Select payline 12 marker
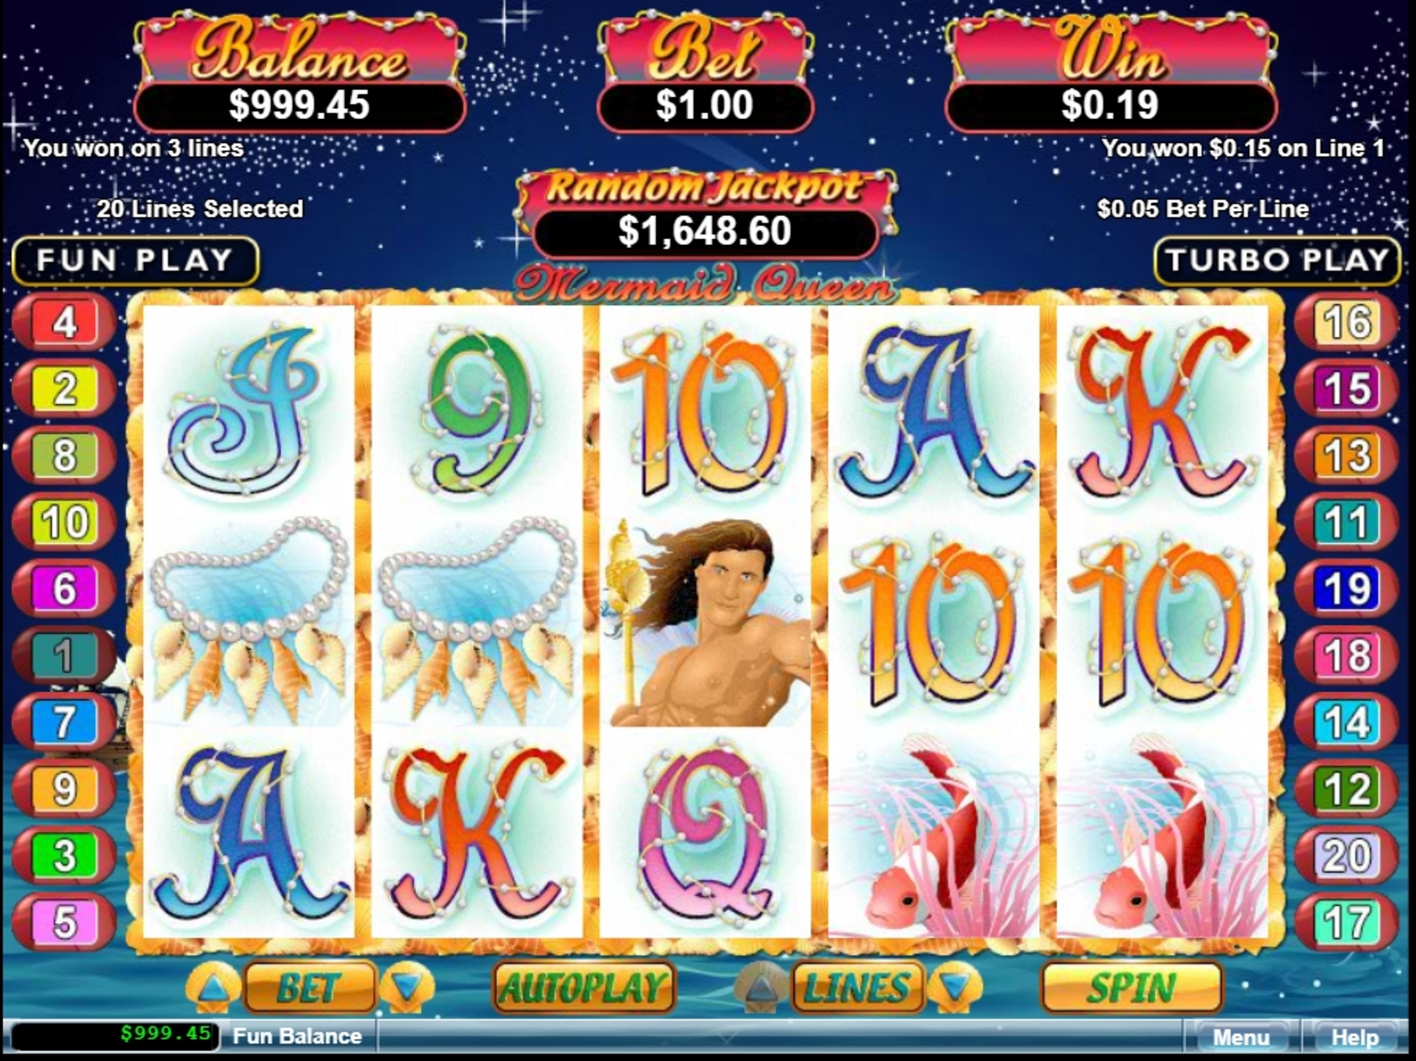 coord(1347,790)
